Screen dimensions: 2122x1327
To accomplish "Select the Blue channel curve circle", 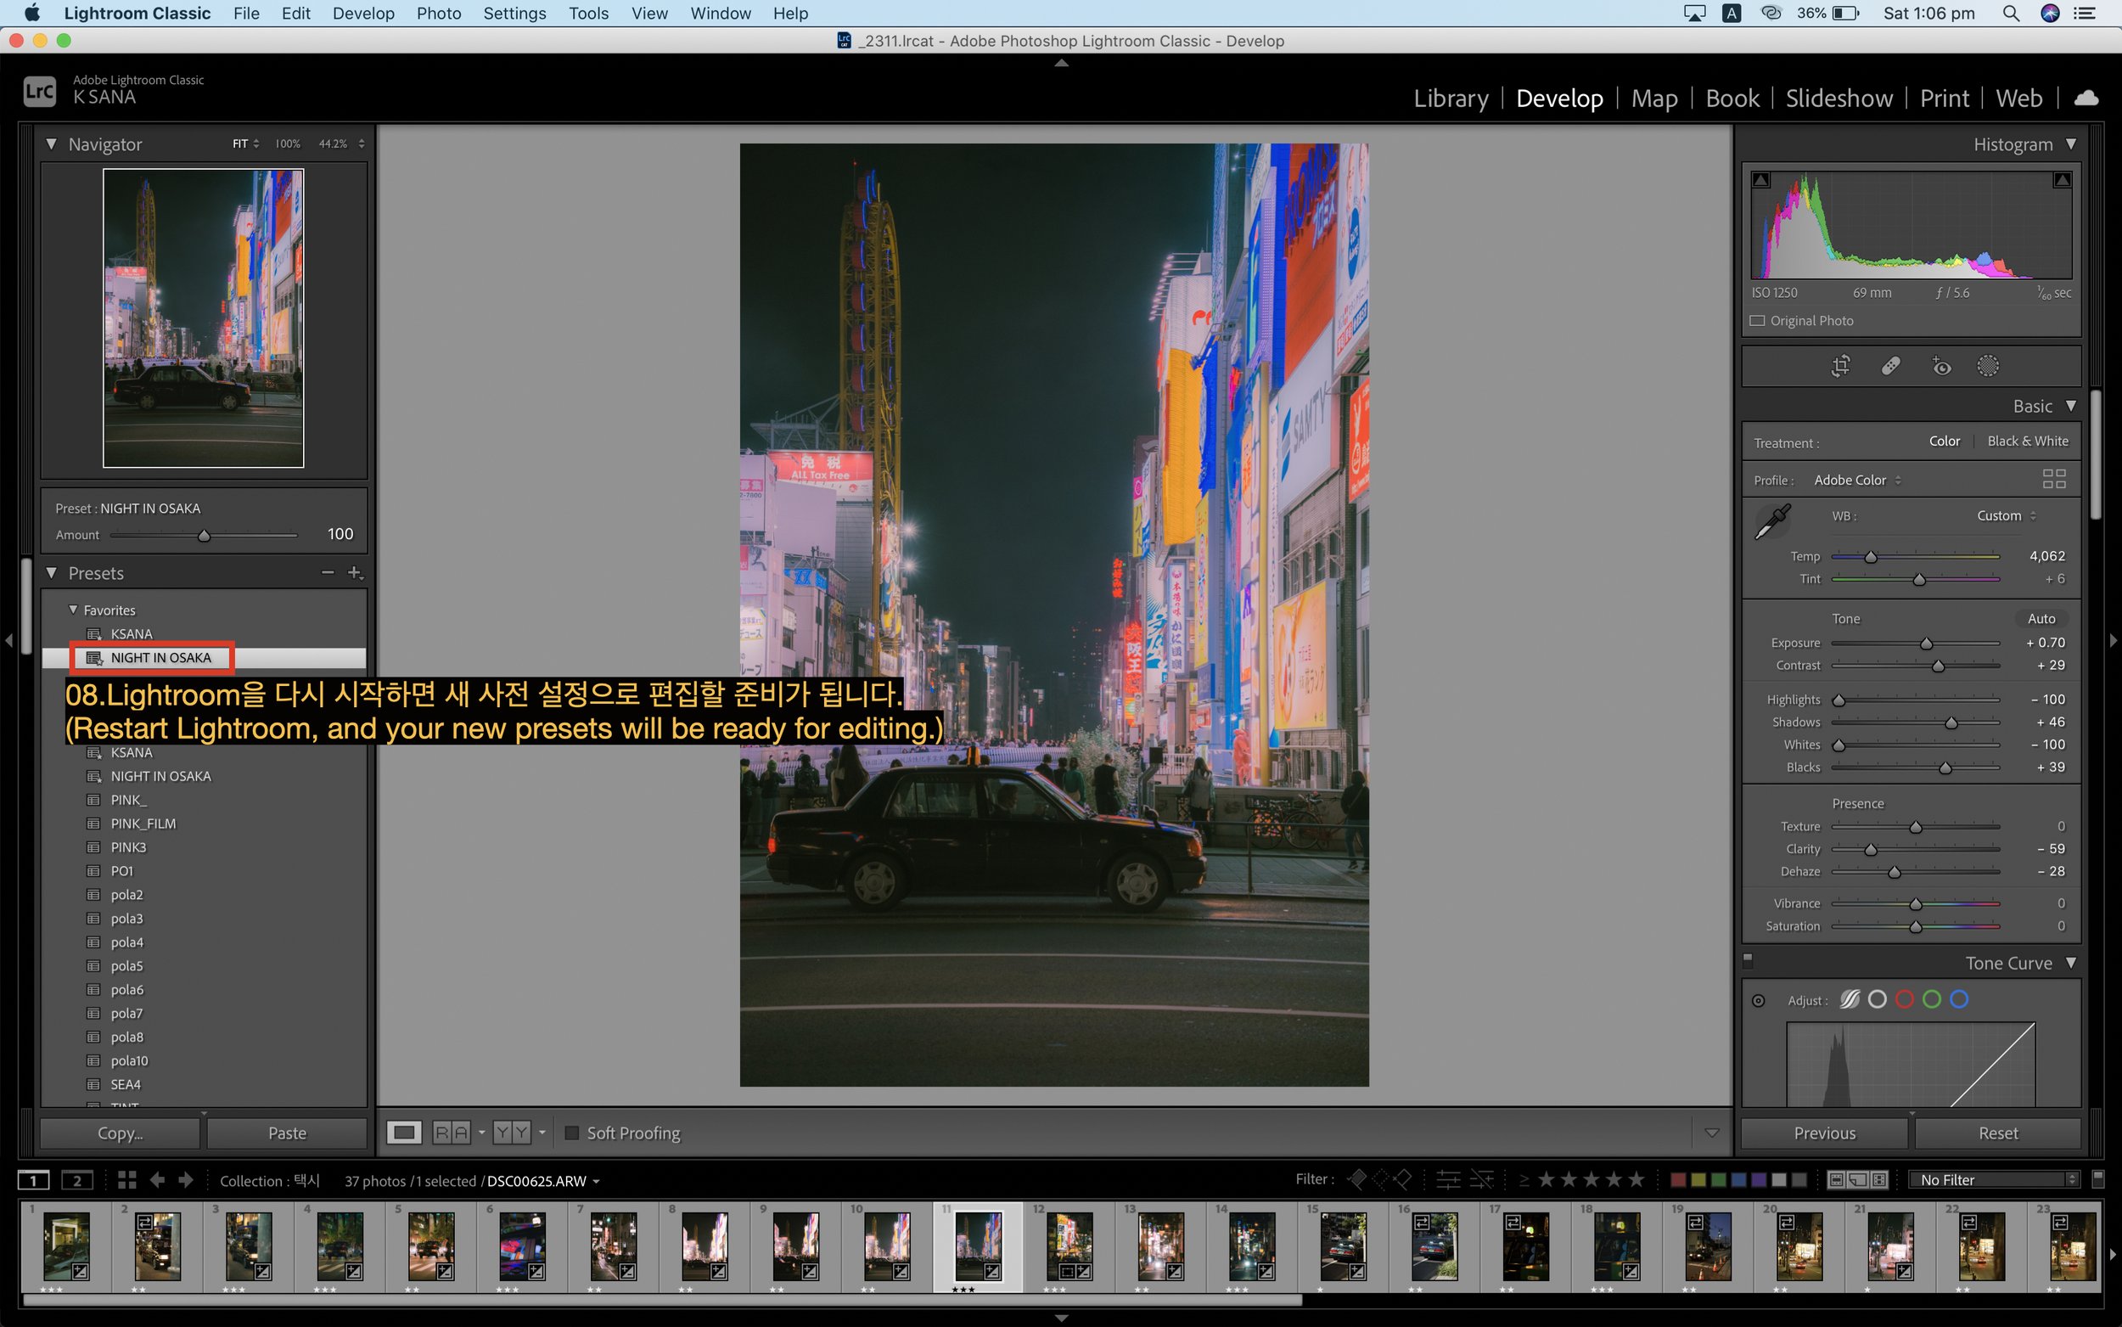I will pos(1959,998).
